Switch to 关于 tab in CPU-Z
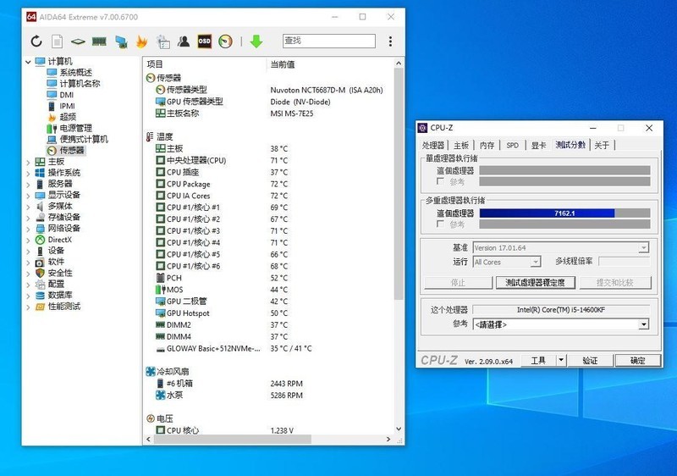The height and width of the screenshot is (476, 677). tap(602, 145)
